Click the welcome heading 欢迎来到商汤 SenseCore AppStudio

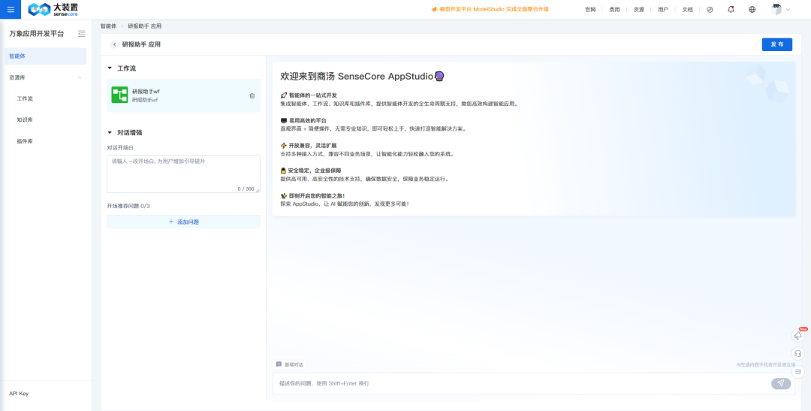click(x=362, y=76)
